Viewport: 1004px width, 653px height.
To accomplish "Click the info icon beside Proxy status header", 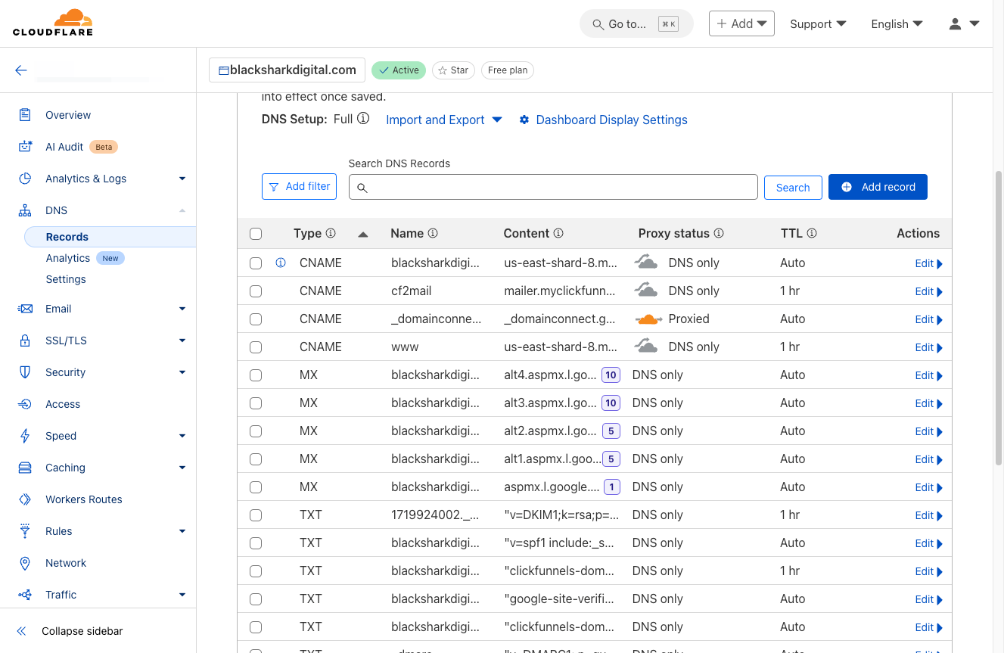I will [719, 233].
